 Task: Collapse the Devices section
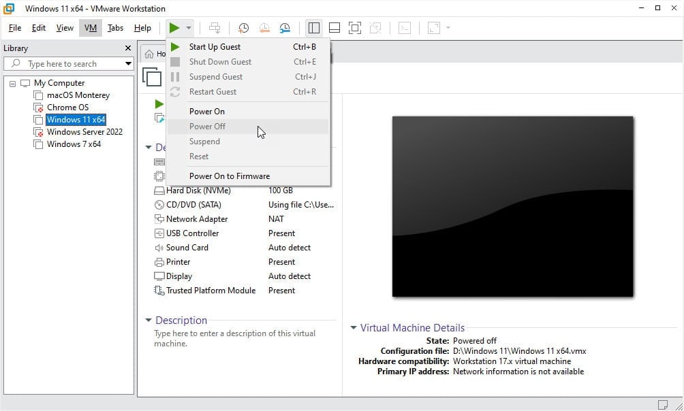pyautogui.click(x=149, y=147)
